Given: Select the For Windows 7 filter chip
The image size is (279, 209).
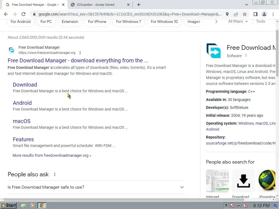Looking at the screenshot, I should [x=129, y=22].
